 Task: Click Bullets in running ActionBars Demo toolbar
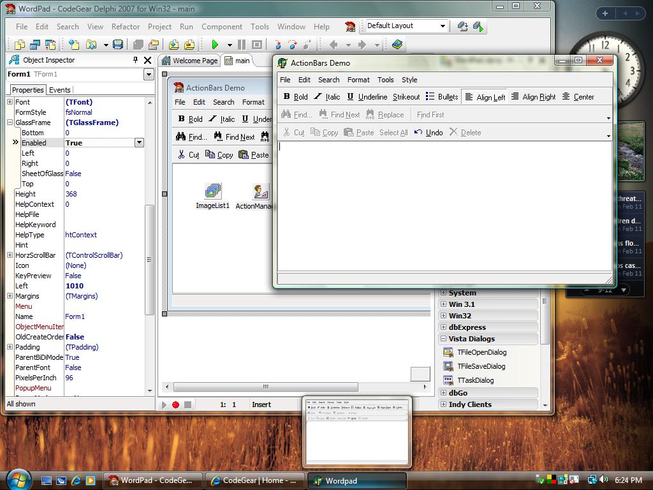pos(442,97)
